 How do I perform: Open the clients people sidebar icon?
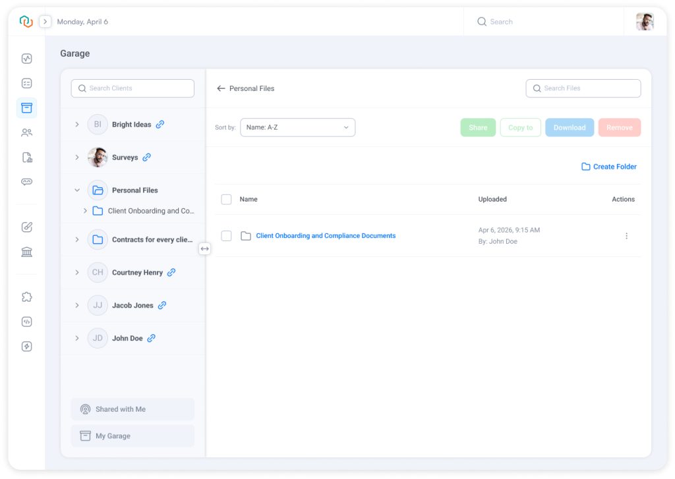tap(26, 132)
